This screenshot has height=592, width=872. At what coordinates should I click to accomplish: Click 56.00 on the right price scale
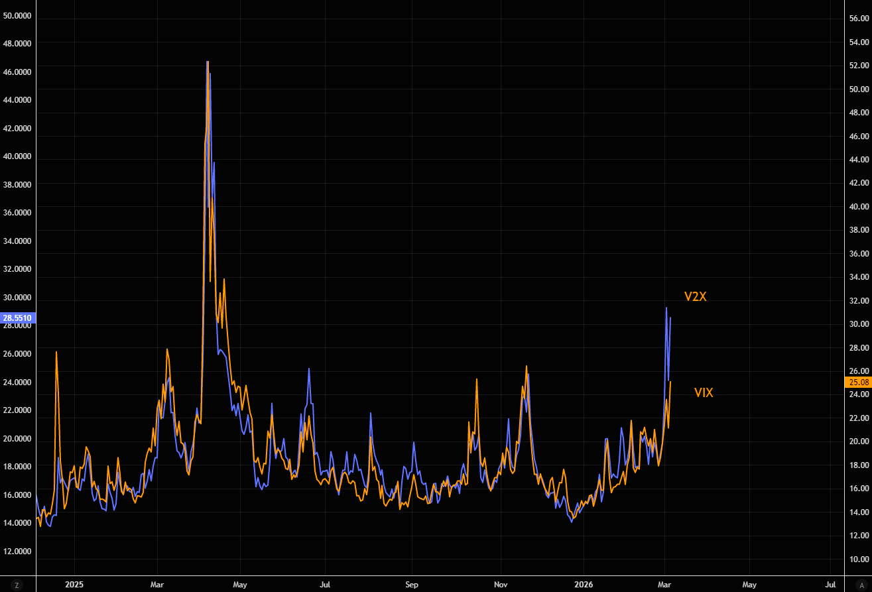click(x=857, y=19)
